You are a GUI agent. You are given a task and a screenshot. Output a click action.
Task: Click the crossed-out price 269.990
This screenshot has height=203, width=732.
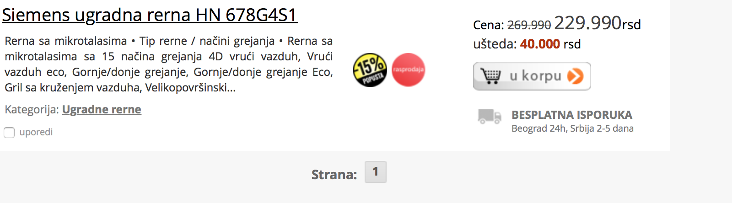pos(529,25)
